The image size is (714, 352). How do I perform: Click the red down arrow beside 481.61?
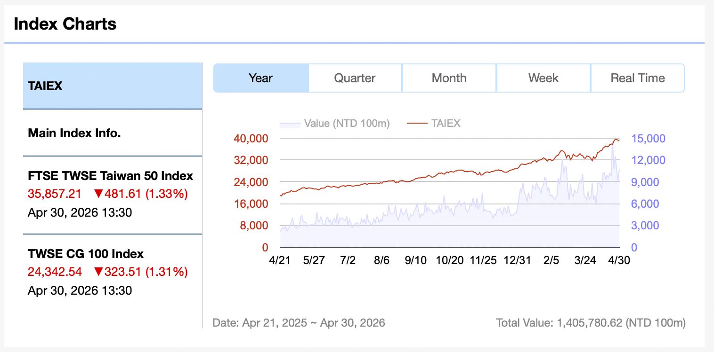pyautogui.click(x=98, y=194)
